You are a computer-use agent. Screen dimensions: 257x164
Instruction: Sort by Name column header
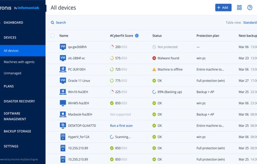click(64, 35)
